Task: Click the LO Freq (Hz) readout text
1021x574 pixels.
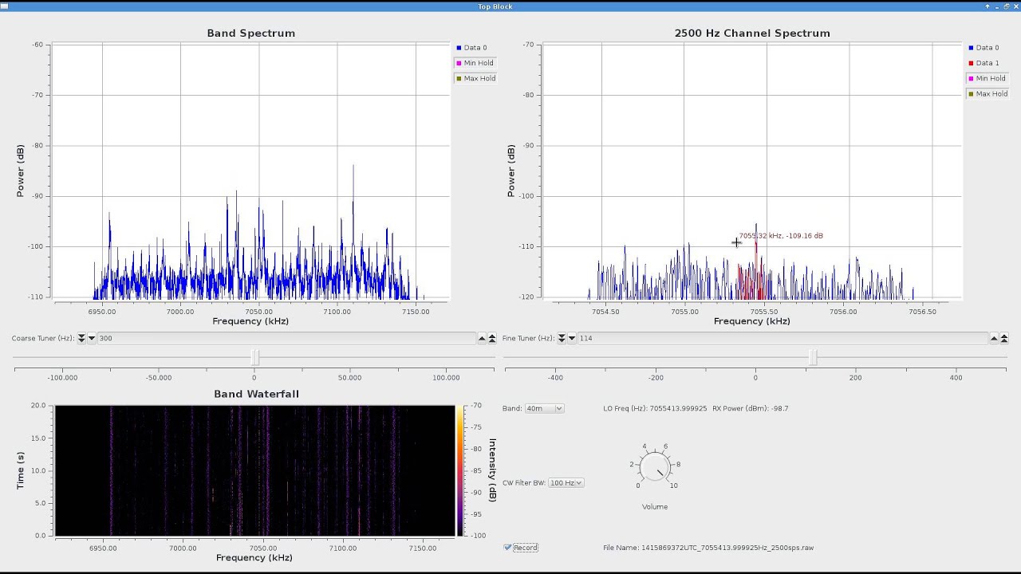Action: [655, 408]
